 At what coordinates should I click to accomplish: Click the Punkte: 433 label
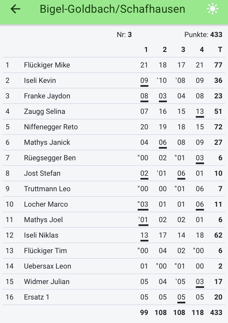[x=203, y=35]
